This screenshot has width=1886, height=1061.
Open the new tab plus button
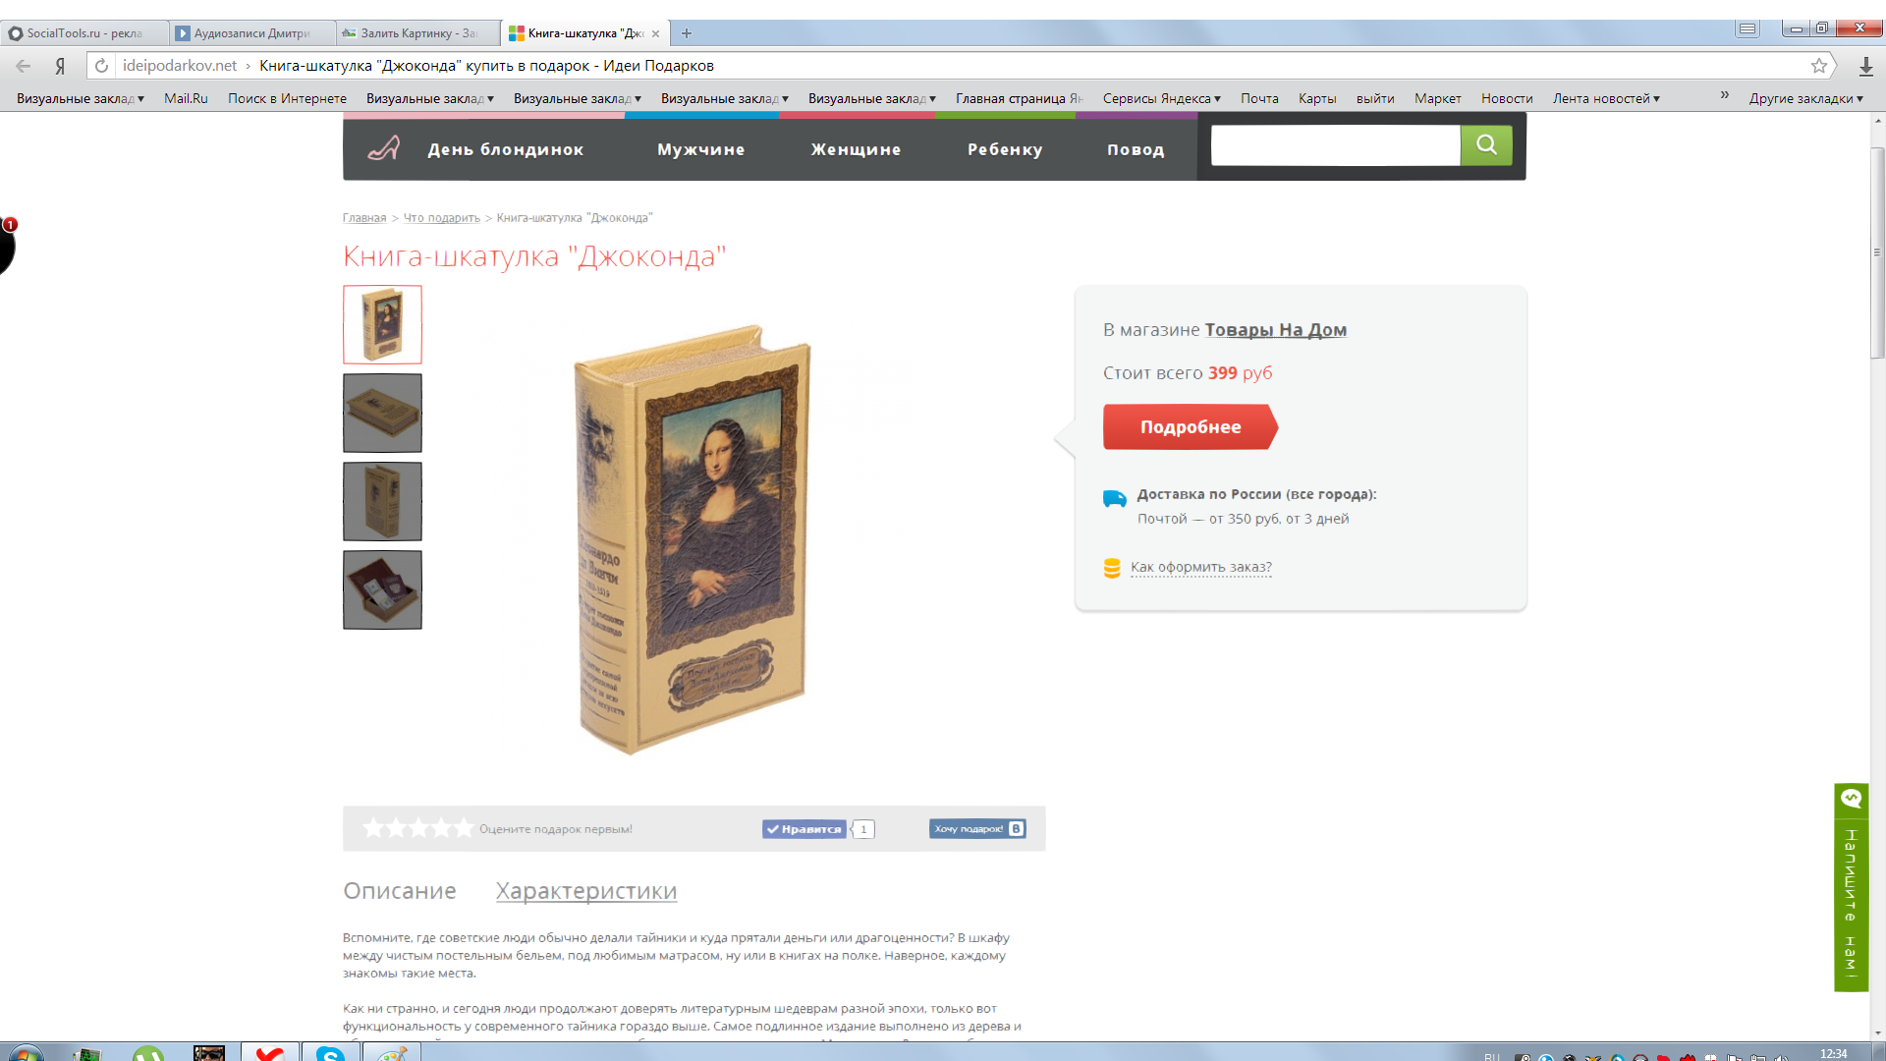[687, 33]
